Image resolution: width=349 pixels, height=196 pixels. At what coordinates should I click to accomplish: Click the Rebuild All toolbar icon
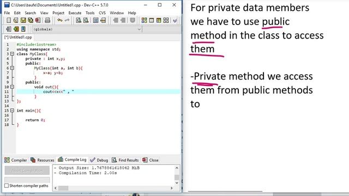[166, 21]
